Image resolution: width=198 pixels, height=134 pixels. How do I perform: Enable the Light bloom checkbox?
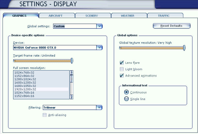tap(122, 69)
